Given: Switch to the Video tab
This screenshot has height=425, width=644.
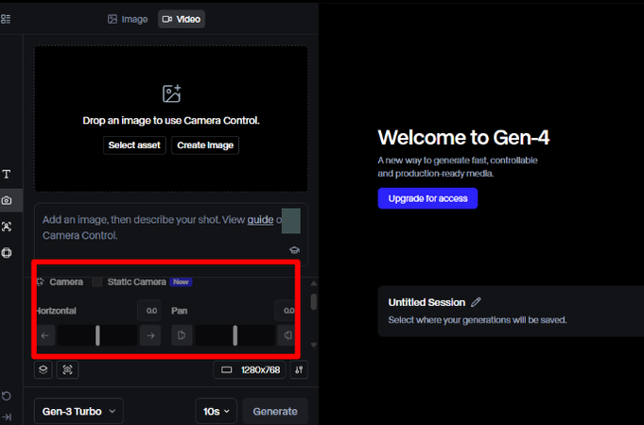Looking at the screenshot, I should click(182, 19).
